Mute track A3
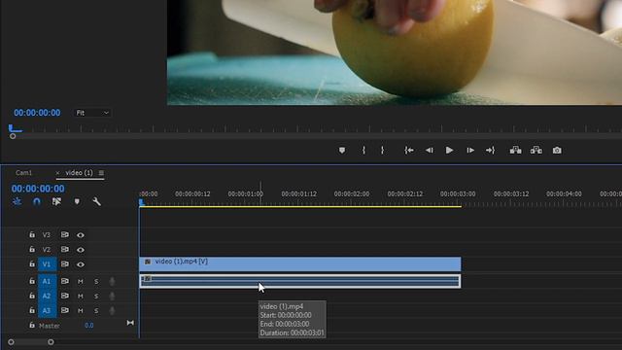 point(81,311)
